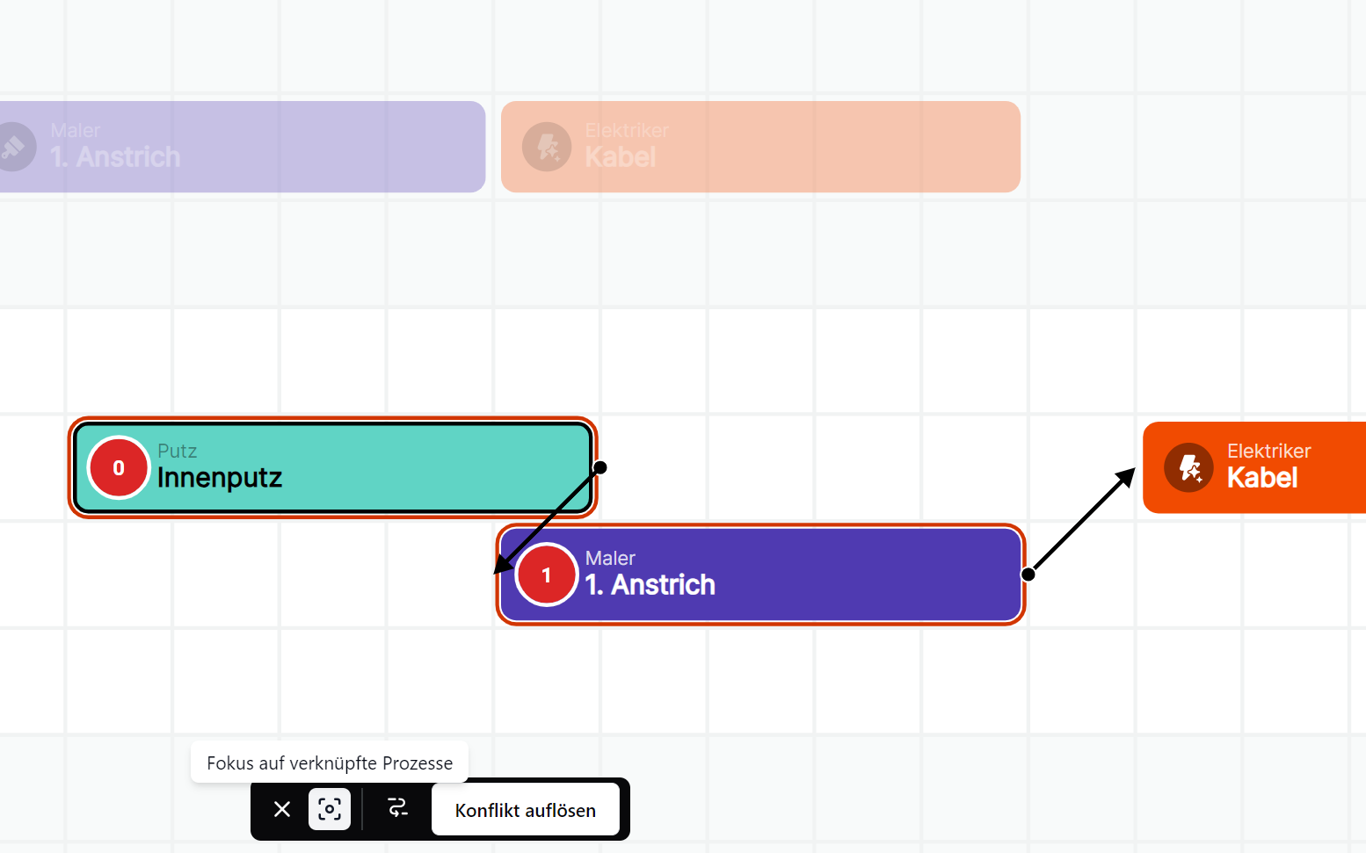The width and height of the screenshot is (1366, 853).
Task: Select the Innenputz process title
Action: pyautogui.click(x=220, y=479)
